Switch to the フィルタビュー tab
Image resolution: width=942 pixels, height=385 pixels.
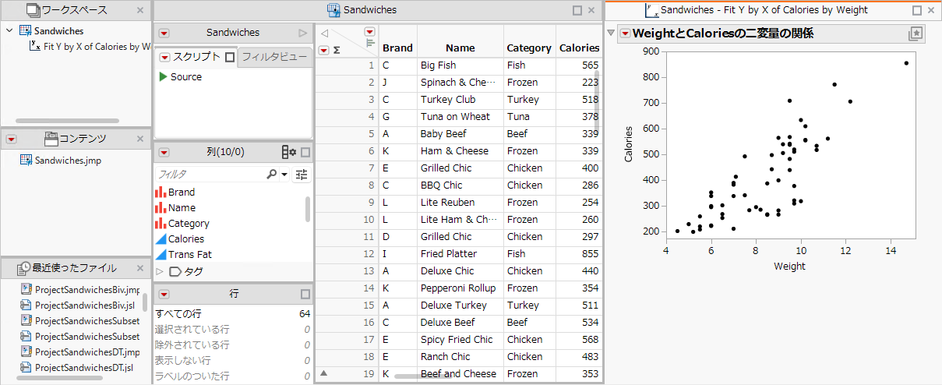[x=274, y=57]
